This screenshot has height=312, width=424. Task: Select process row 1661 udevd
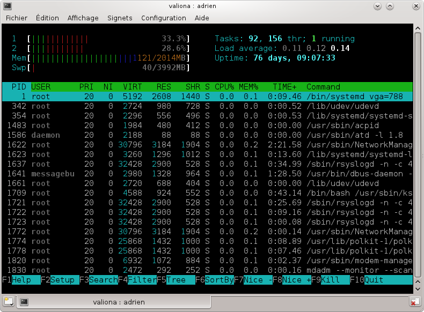[x=207, y=183]
